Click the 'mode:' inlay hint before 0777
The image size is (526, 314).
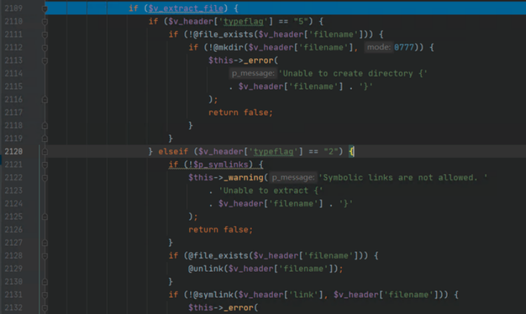pos(378,47)
